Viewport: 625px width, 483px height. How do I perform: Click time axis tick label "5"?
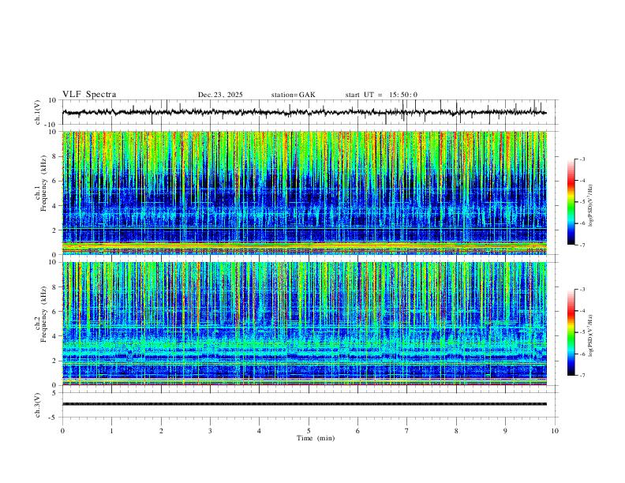(x=309, y=431)
